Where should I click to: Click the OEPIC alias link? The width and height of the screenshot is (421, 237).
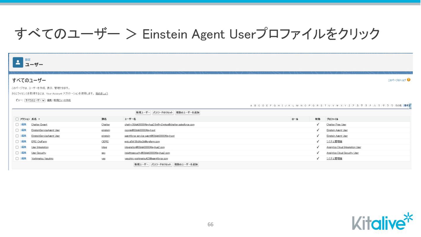pos(105,142)
